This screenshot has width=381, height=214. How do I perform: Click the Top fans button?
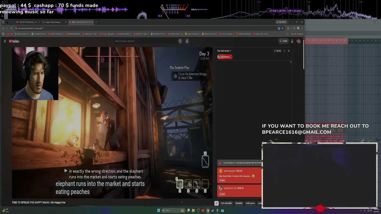pyautogui.click(x=278, y=51)
